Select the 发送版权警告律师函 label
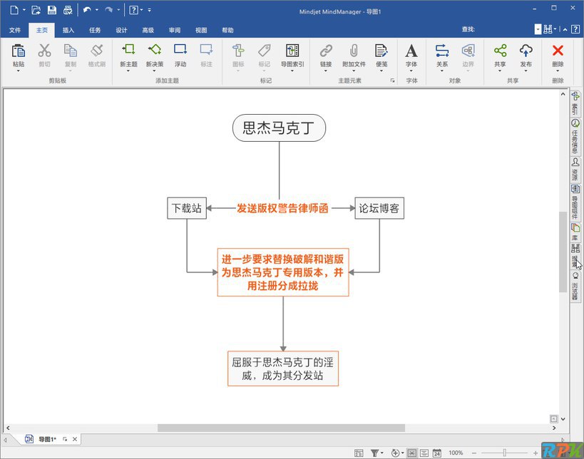 point(282,208)
